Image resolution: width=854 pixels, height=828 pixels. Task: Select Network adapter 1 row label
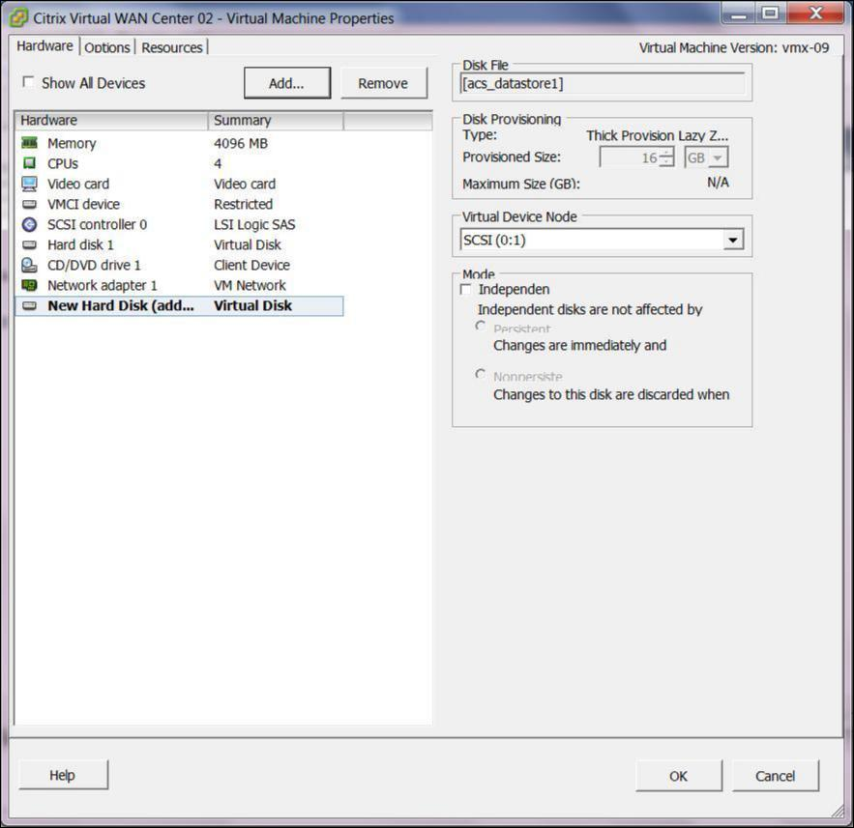[102, 286]
